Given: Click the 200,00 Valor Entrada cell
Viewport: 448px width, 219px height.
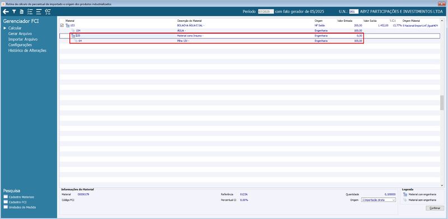Looking at the screenshot, I should (358, 25).
